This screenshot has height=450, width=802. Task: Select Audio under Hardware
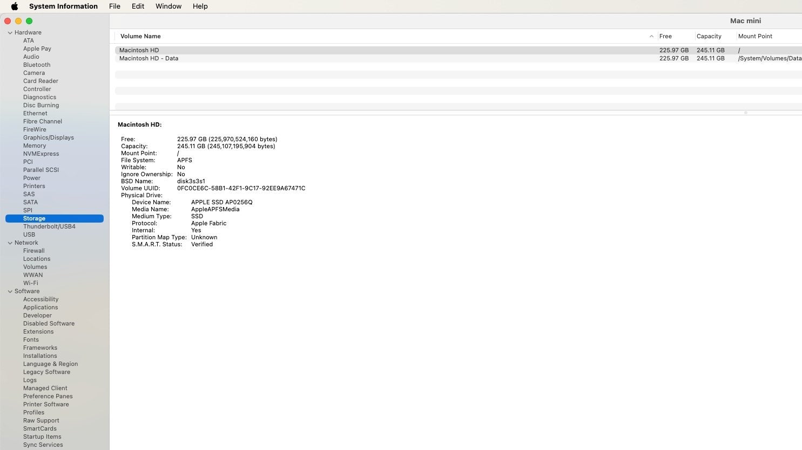(x=31, y=57)
